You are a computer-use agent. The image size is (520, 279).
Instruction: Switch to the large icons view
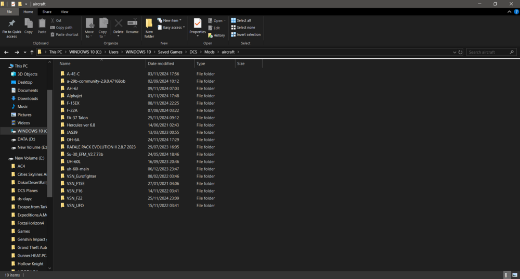[x=514, y=275]
